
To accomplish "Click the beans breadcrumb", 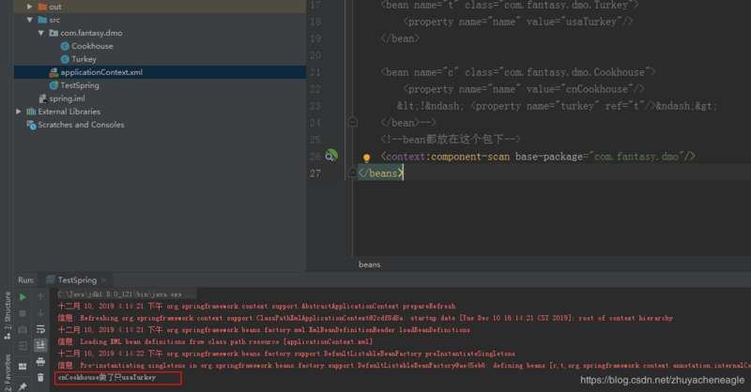I will (x=369, y=264).
